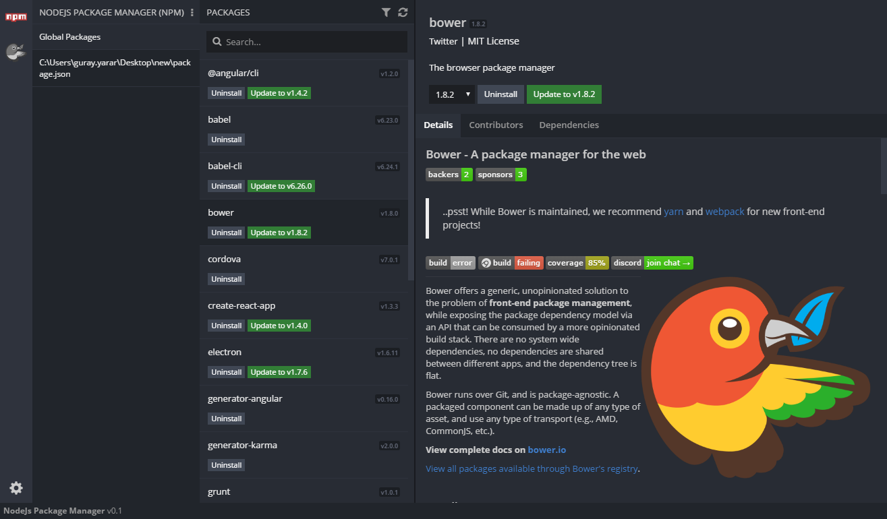Click the filter funnel icon in Packages header
The height and width of the screenshot is (519, 887).
(x=386, y=12)
